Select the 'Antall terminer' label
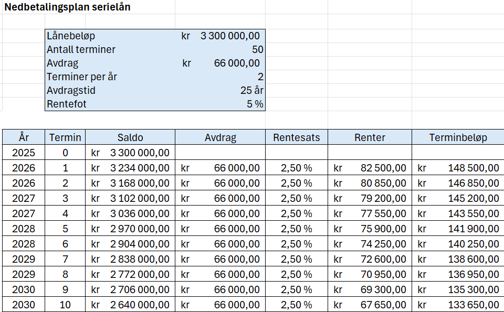504x312 pixels. [x=81, y=49]
